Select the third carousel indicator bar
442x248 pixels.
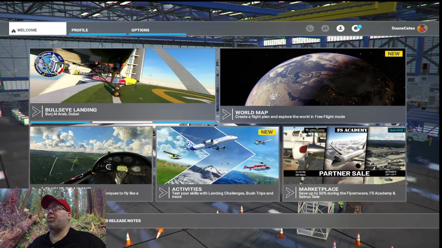185,122
